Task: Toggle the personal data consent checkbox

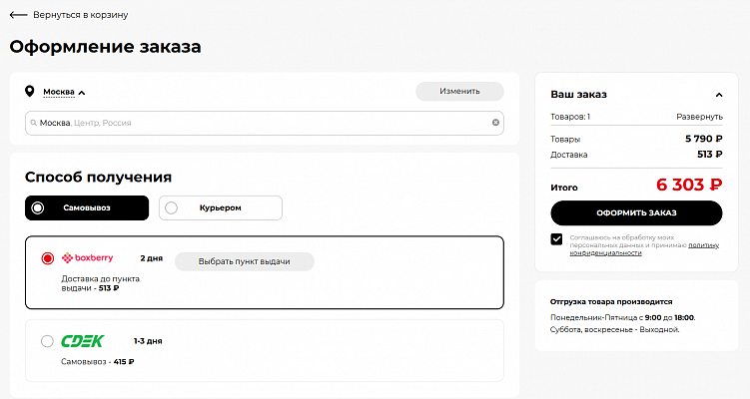Action: 556,239
